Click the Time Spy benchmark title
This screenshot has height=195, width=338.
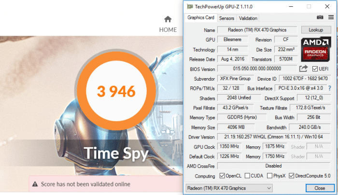point(116,153)
